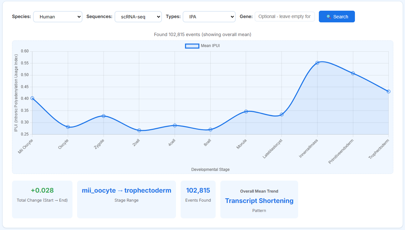Expand the Sequences dropdown set to scRNA-seq
This screenshot has width=405, height=230.
point(138,17)
